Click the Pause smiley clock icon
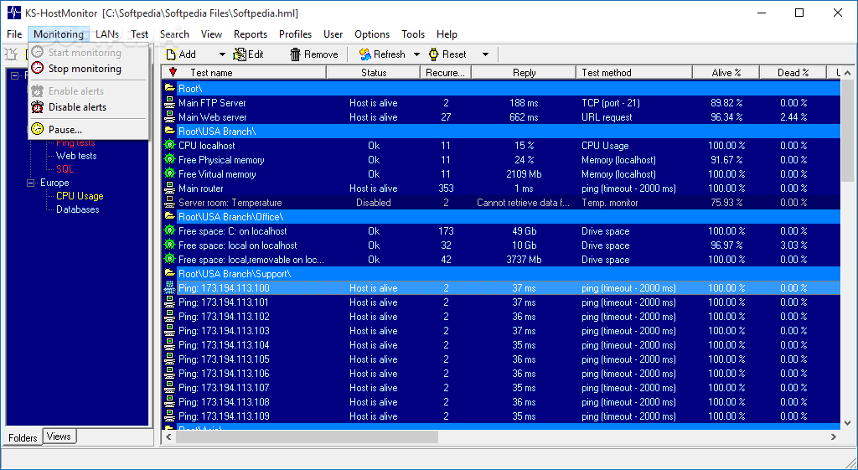Viewport: 858px width, 470px height. pyautogui.click(x=37, y=129)
